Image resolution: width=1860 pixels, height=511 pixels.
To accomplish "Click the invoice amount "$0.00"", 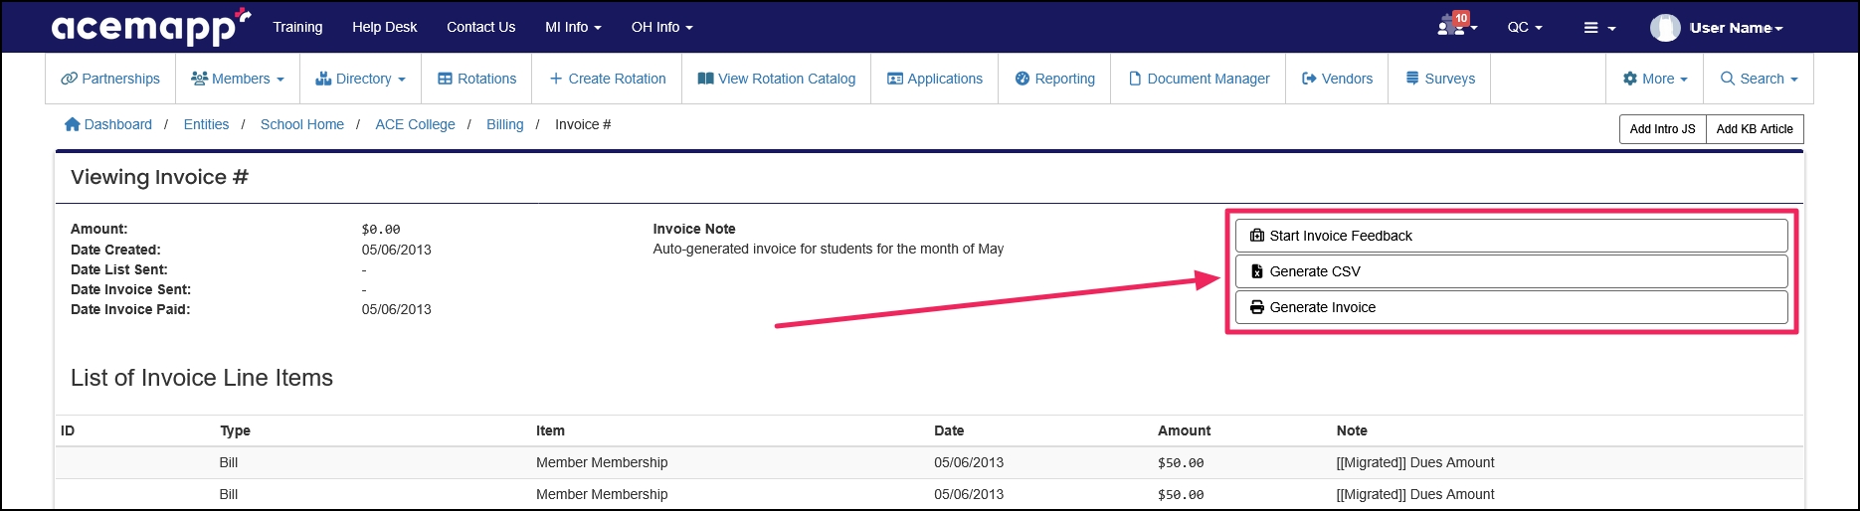I will point(381,230).
